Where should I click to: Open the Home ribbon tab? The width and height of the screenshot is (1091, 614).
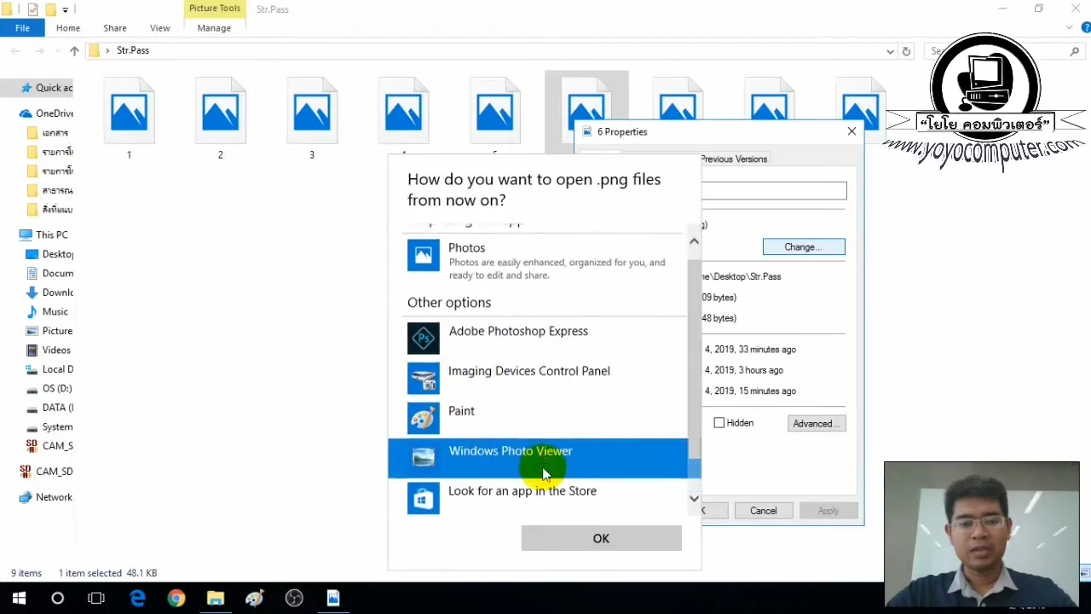pyautogui.click(x=67, y=27)
